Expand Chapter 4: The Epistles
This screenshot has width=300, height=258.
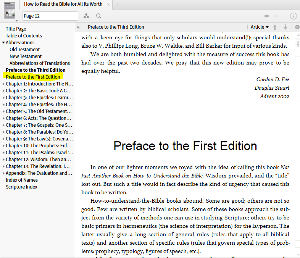click(3, 105)
